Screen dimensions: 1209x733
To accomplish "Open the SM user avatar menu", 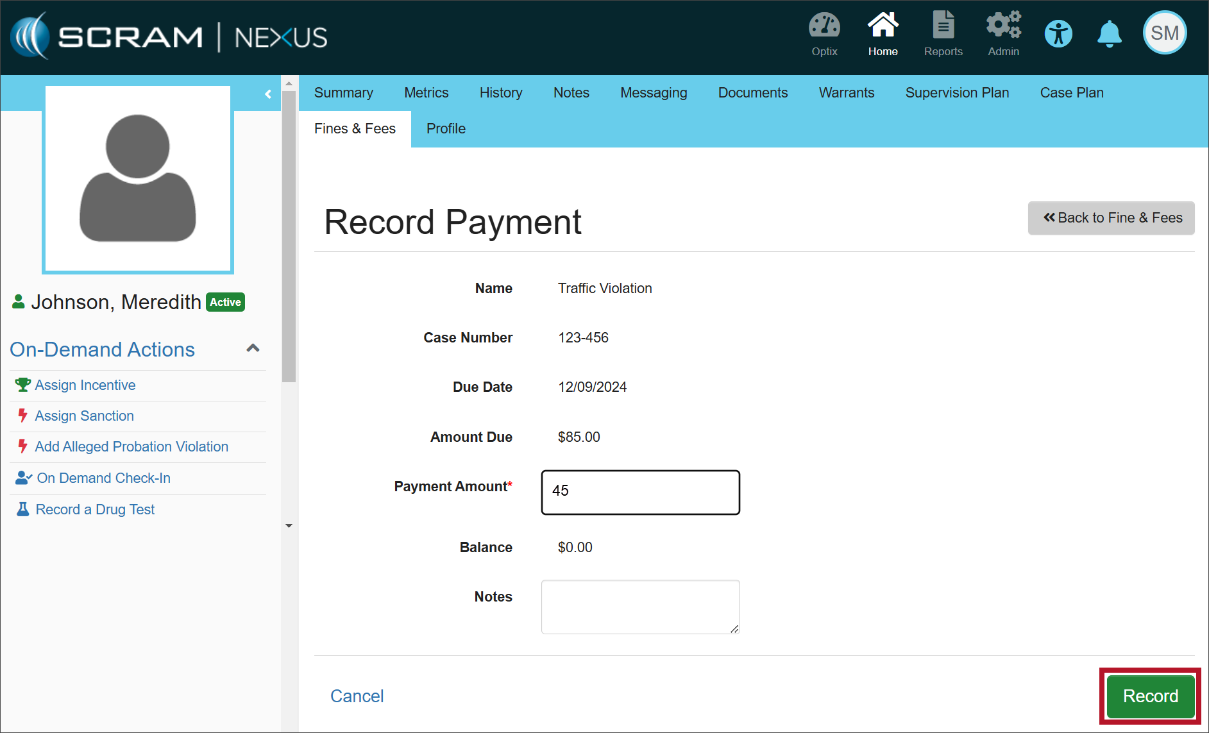I will (x=1164, y=33).
